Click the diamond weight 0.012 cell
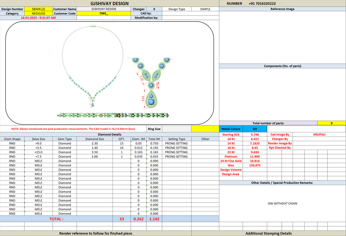The width and height of the screenshot is (346, 236). point(139,148)
